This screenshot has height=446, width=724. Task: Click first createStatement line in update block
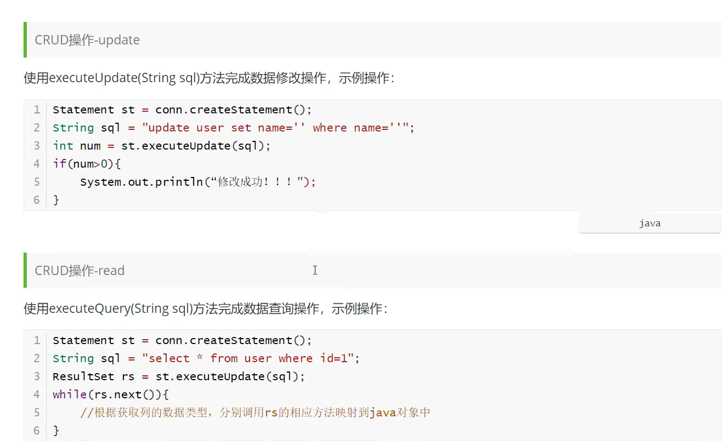[x=182, y=110]
